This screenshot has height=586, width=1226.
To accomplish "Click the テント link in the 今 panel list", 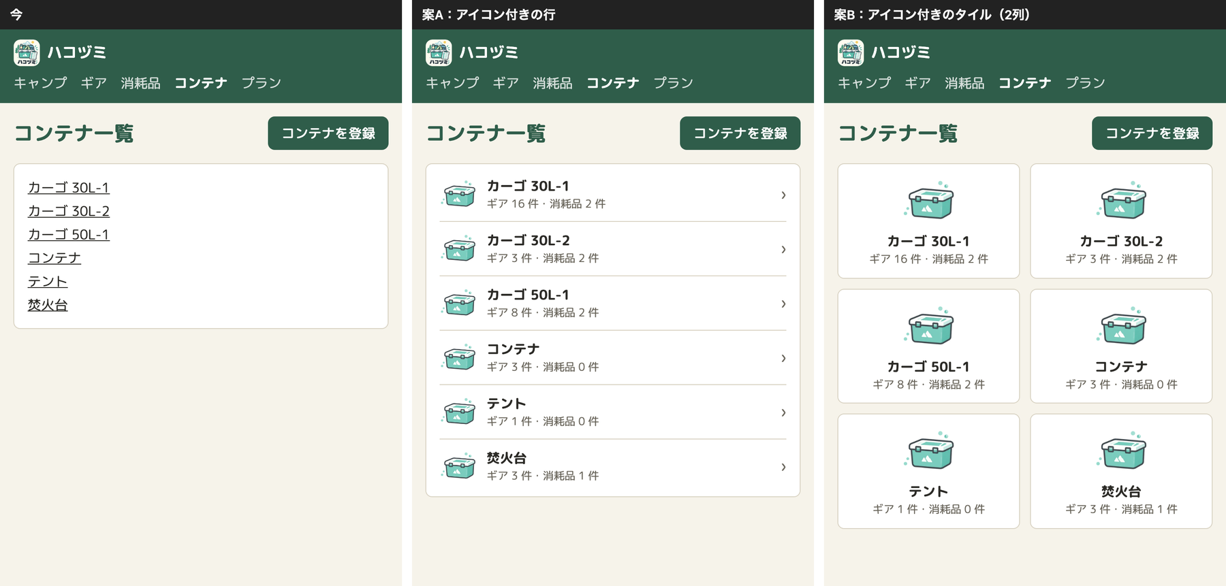I will coord(47,281).
